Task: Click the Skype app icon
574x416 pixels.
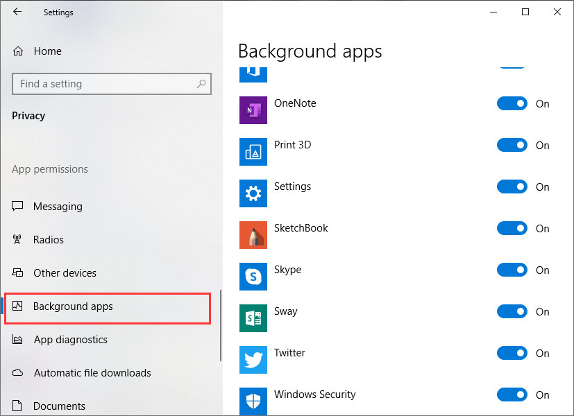Action: click(253, 277)
